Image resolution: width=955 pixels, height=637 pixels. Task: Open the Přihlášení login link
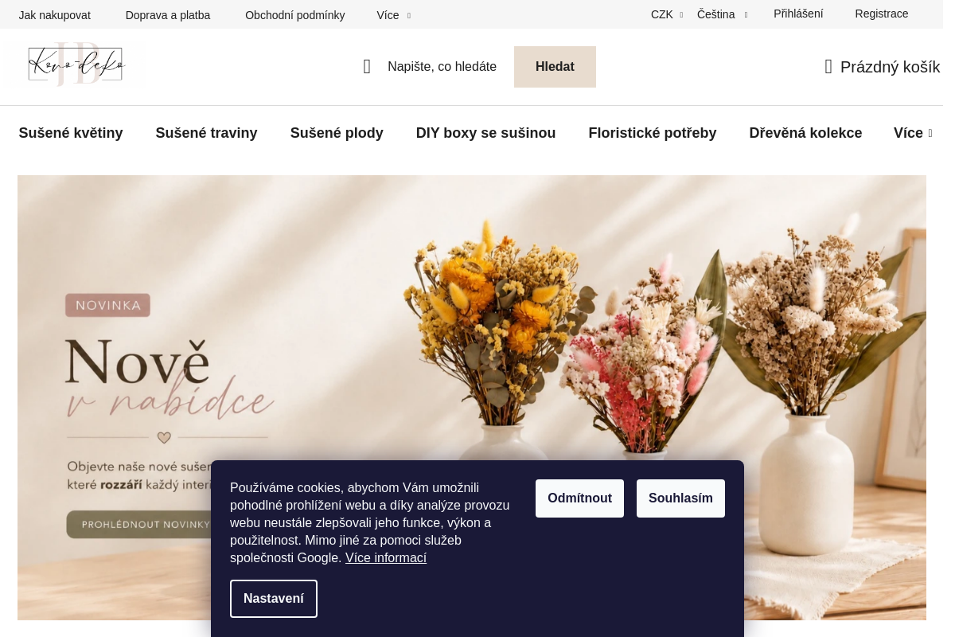click(798, 14)
